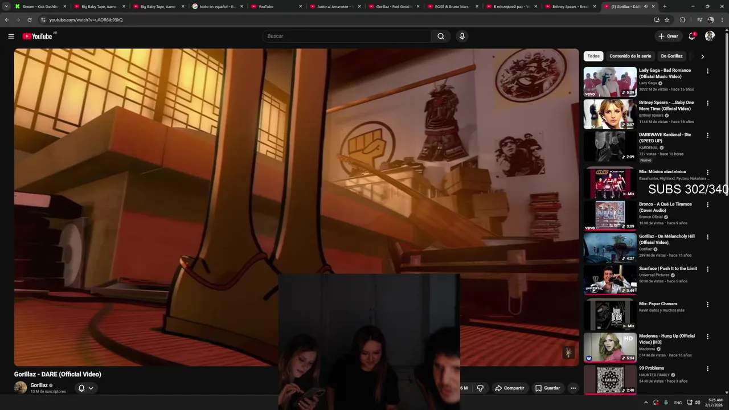Play Madonna - Hung Up thumbnail
The height and width of the screenshot is (410, 729).
pos(610,347)
